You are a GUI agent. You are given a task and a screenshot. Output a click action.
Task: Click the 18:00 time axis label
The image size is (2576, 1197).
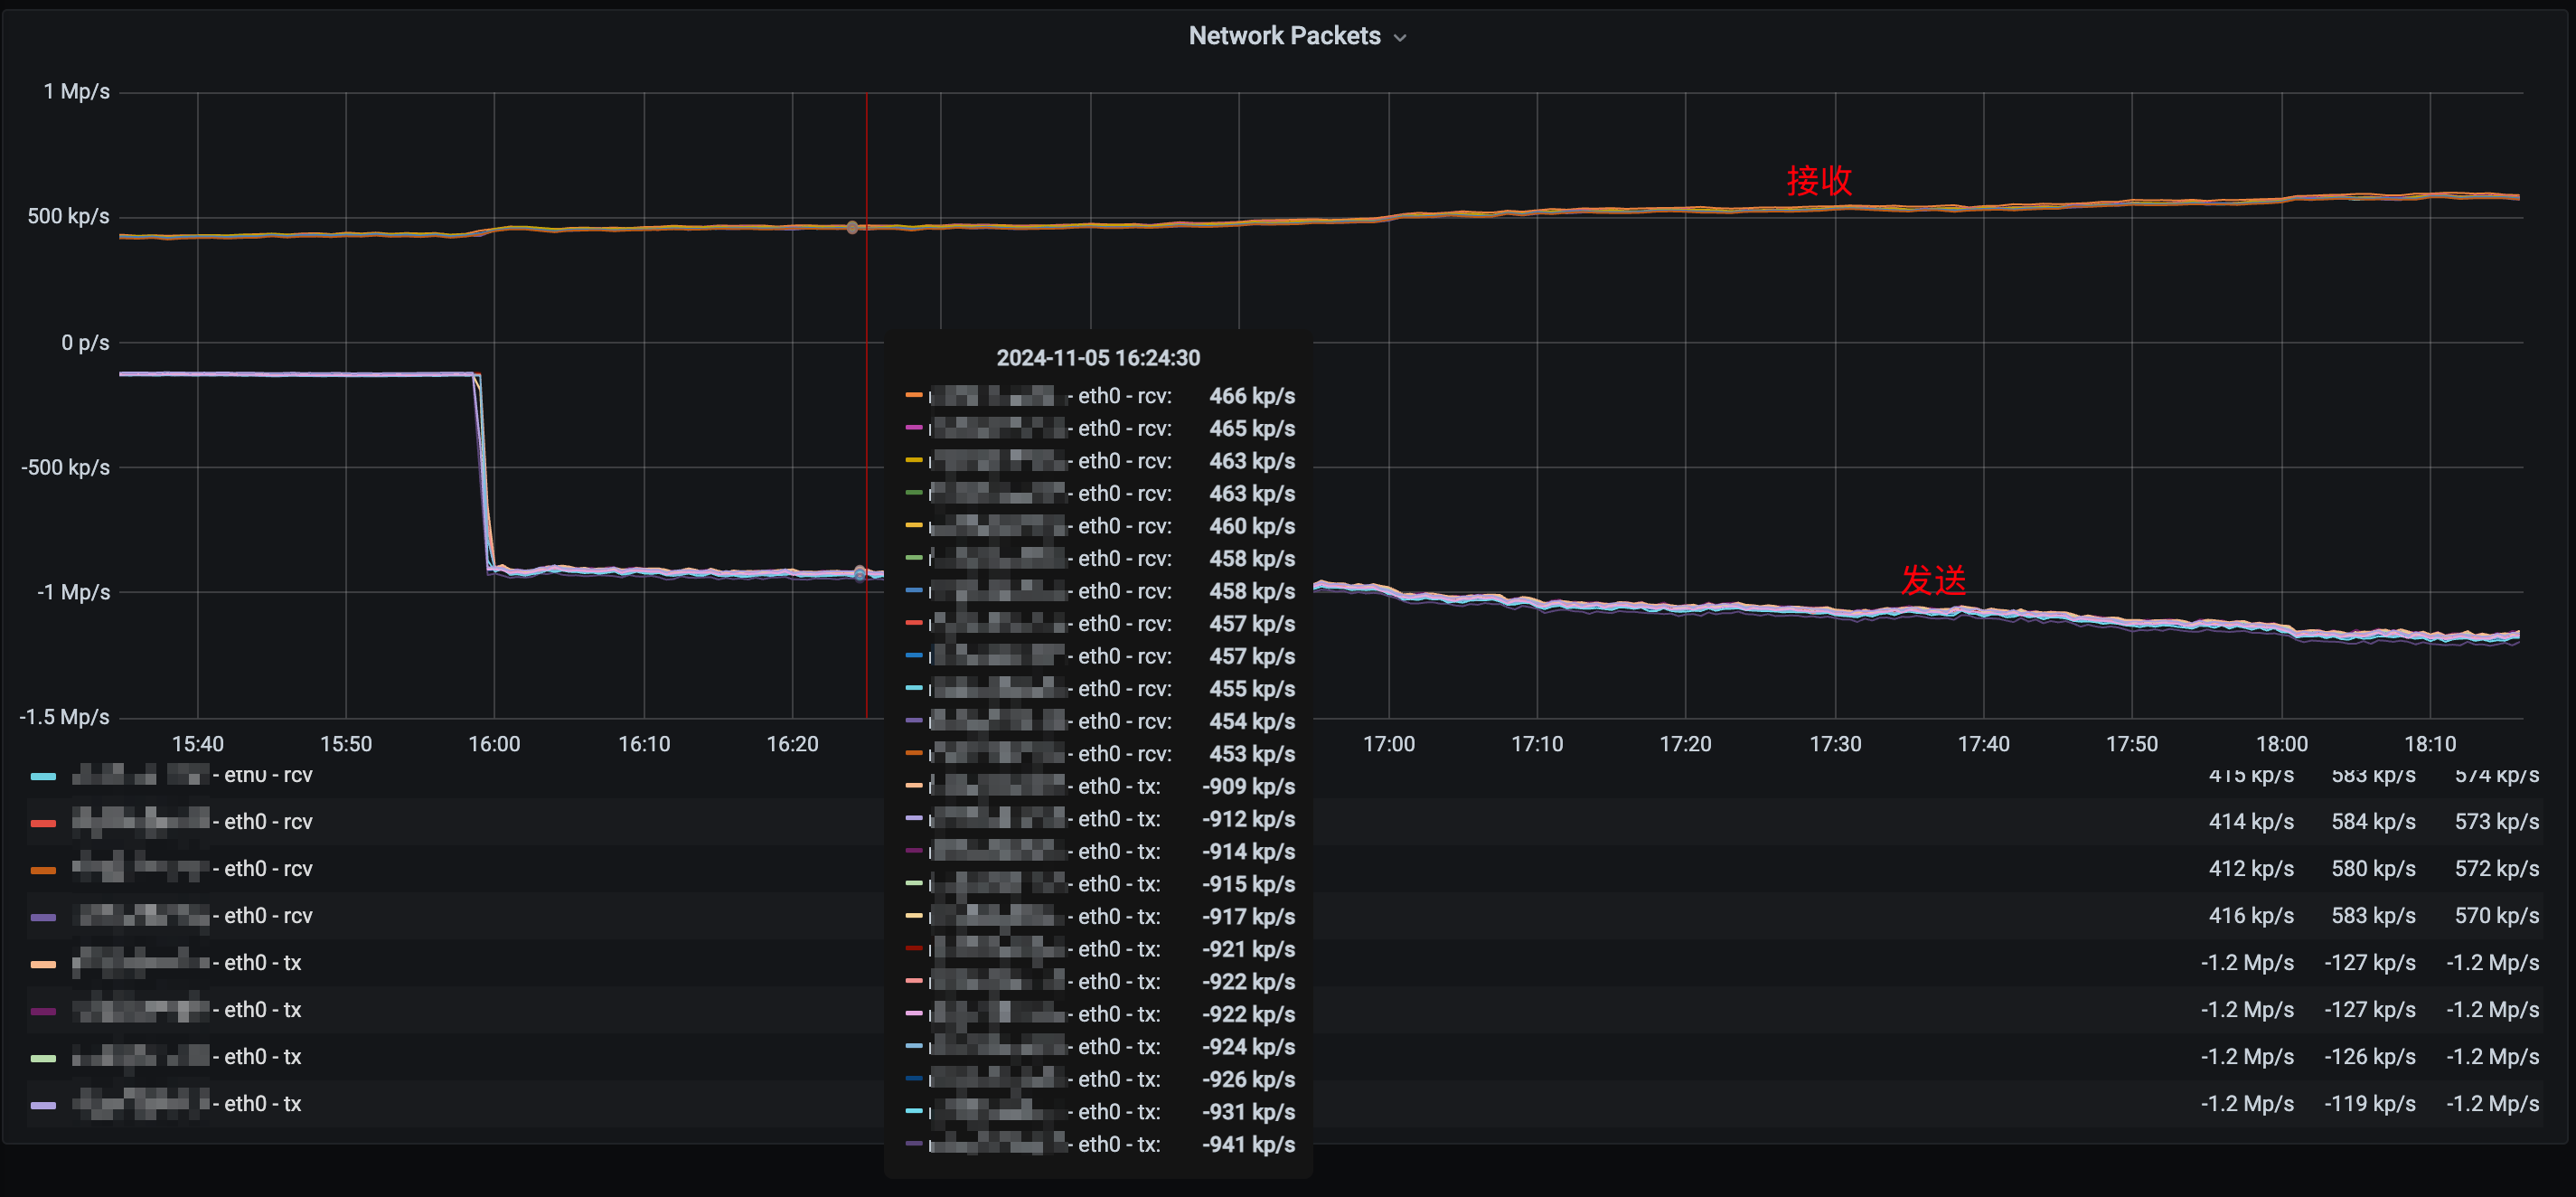[2281, 744]
